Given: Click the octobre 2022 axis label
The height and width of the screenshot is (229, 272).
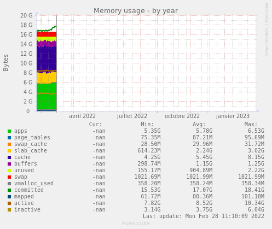Looking at the screenshot, I should 182,116.
